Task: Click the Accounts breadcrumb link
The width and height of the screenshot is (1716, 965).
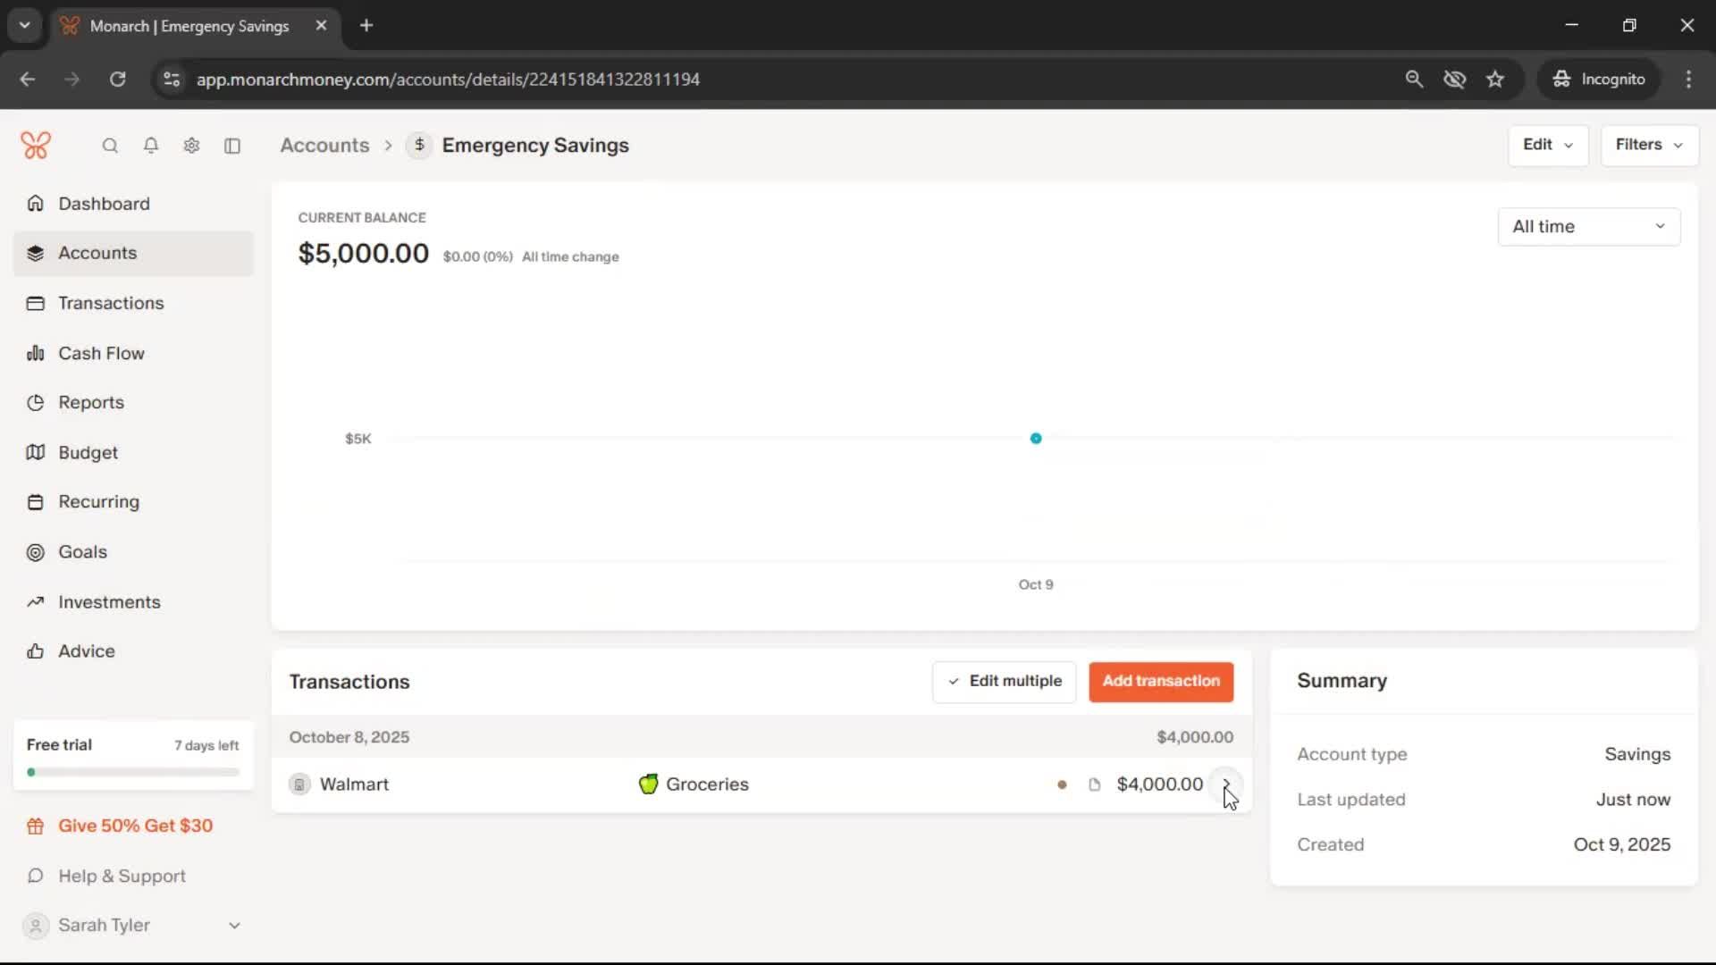Action: [324, 145]
